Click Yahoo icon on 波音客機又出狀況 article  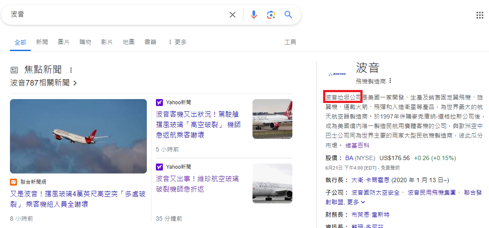point(159,102)
